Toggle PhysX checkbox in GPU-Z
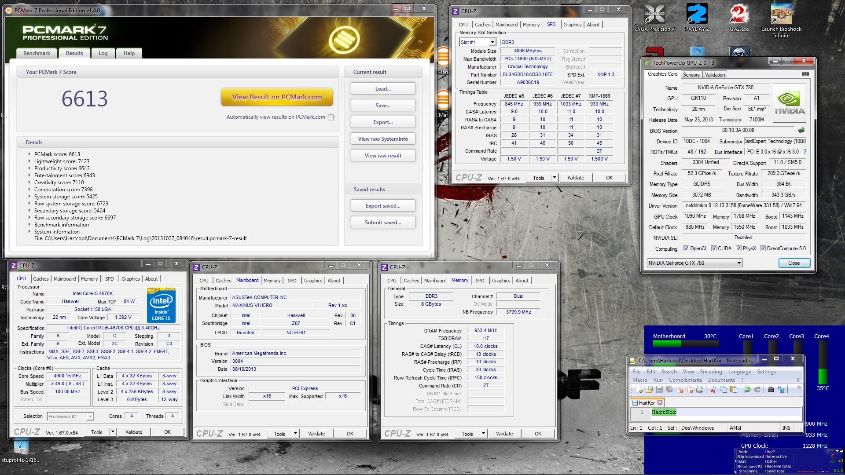The width and height of the screenshot is (845, 475). click(x=738, y=248)
